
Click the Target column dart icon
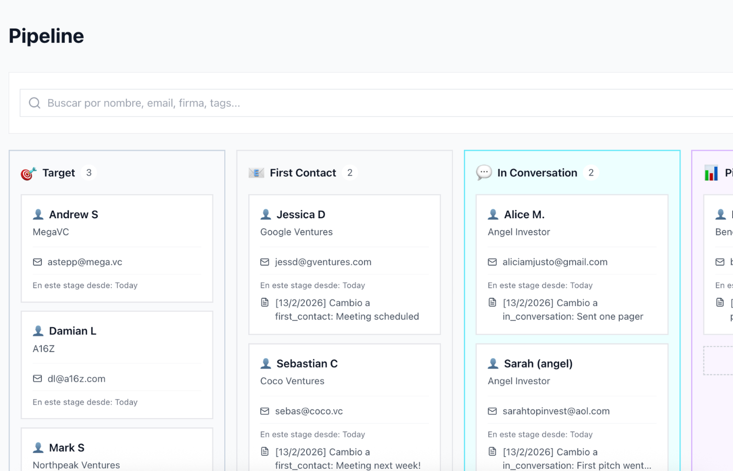click(x=28, y=173)
